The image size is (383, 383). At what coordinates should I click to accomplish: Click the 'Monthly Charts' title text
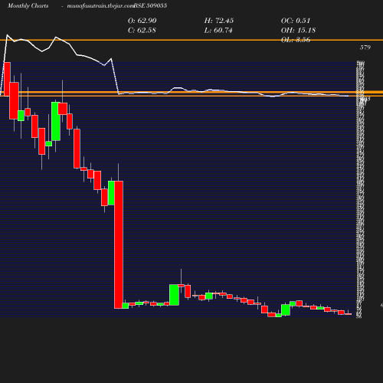tap(28, 5)
